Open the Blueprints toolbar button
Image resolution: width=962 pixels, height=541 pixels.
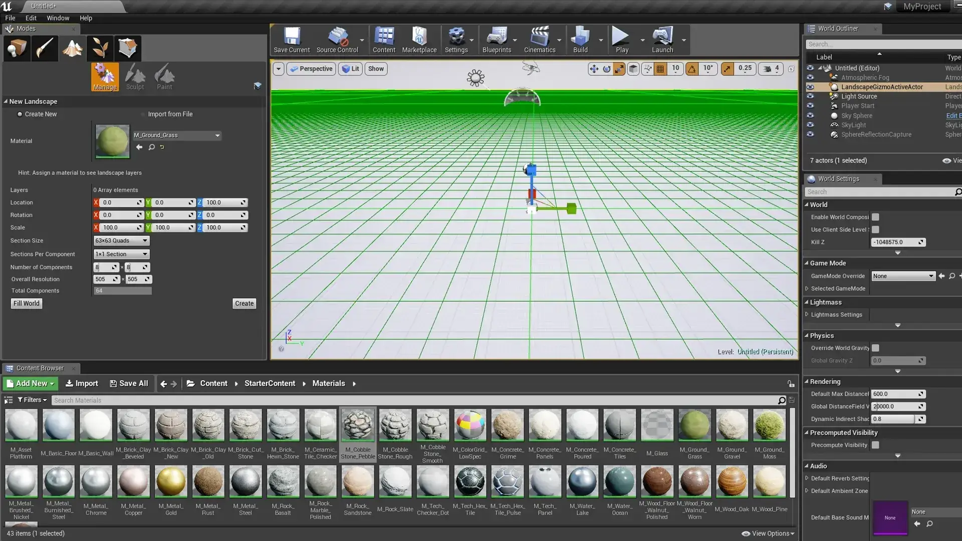coord(496,40)
